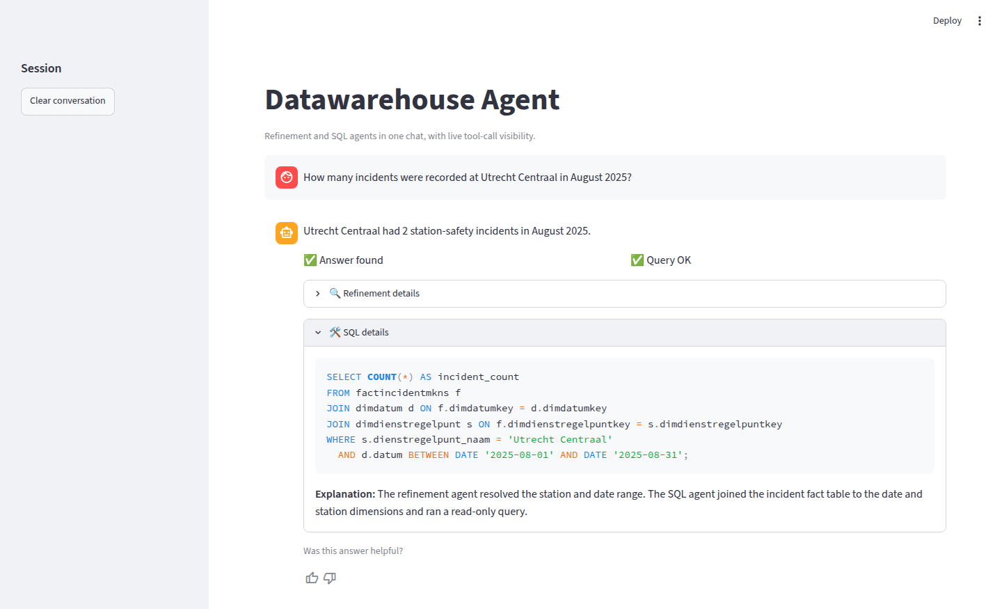
Task: Click the red user avatar icon
Action: click(x=287, y=177)
